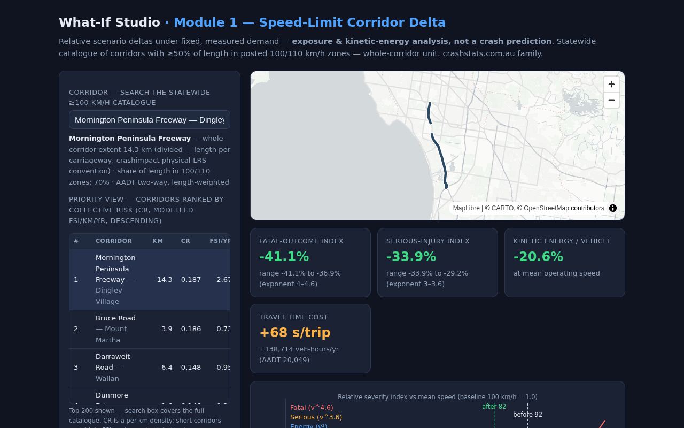Click the Fatal-Outcome Index -41.1% value
684x428 pixels.
(284, 257)
